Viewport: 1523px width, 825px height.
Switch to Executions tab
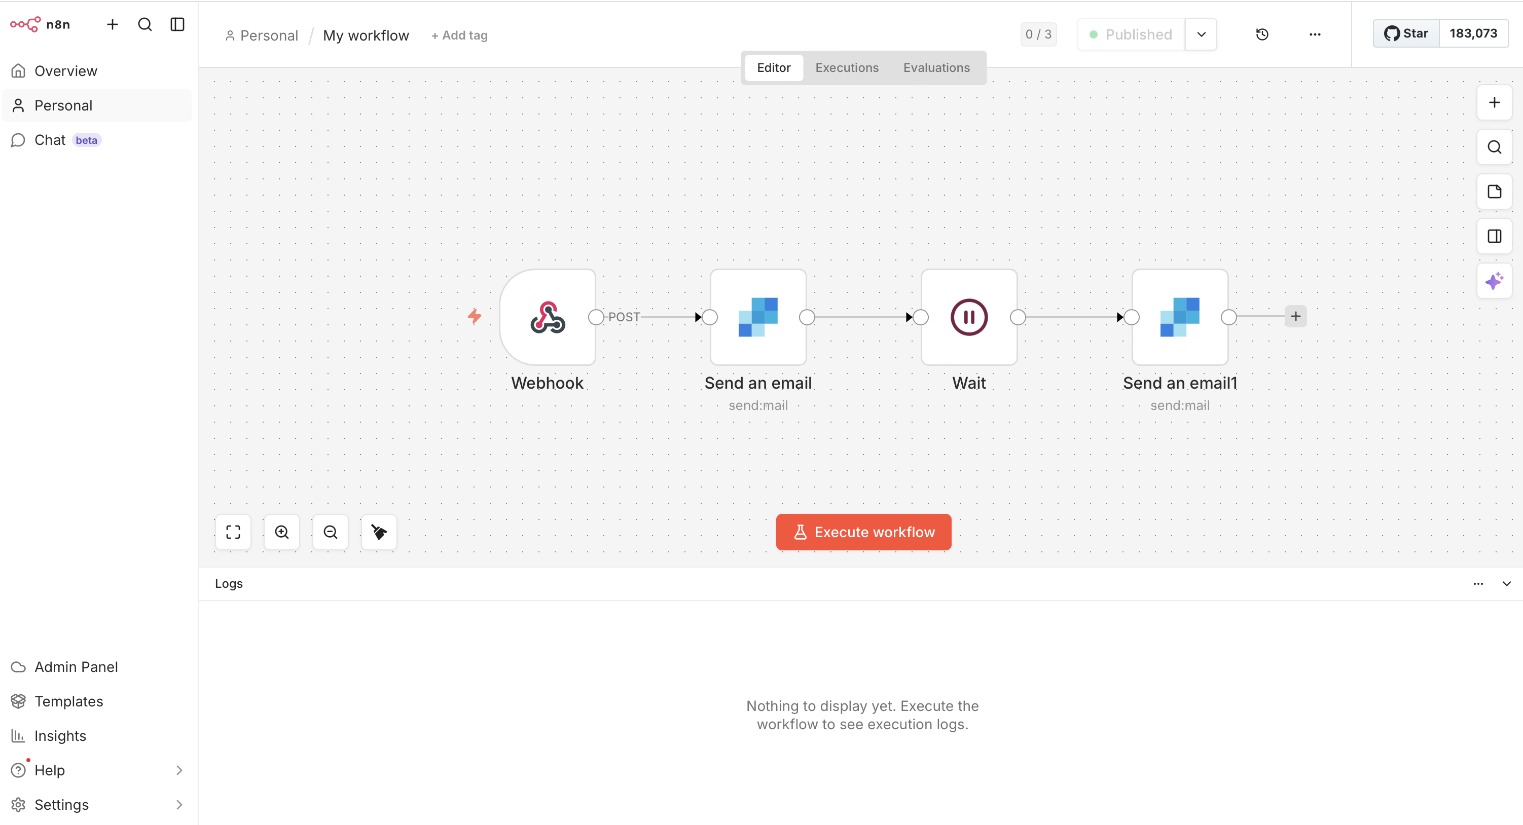point(847,67)
